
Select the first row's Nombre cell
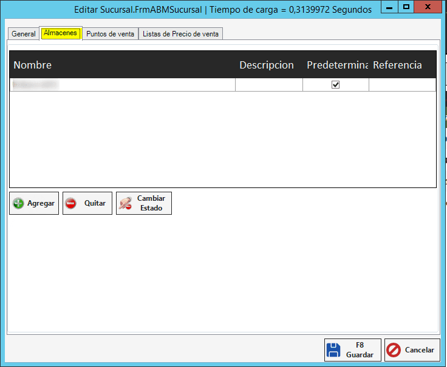tap(121, 85)
